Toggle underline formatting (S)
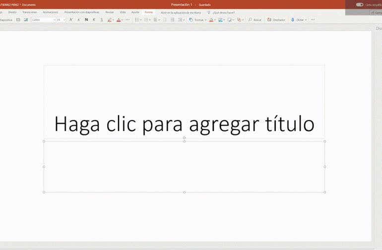382x250 pixels. pos(102,20)
